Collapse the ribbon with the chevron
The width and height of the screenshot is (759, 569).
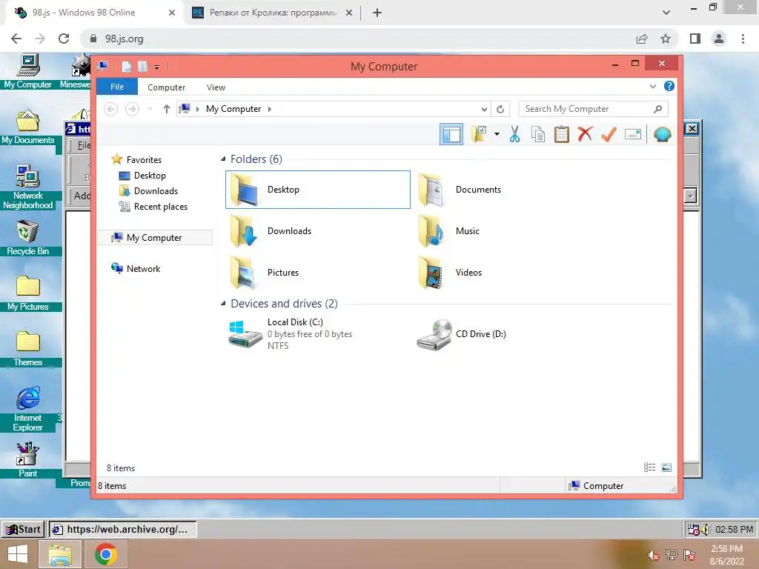[652, 86]
